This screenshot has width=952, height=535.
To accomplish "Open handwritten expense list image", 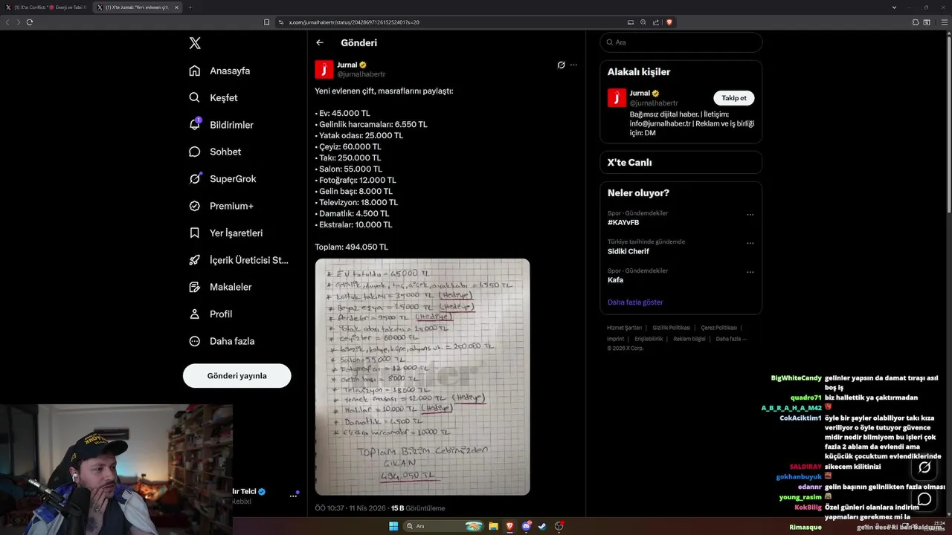I will [422, 377].
